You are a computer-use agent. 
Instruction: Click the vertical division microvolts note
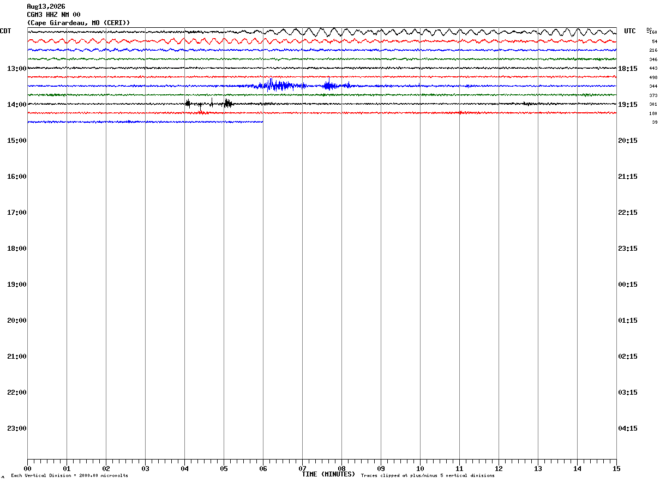click(x=70, y=476)
